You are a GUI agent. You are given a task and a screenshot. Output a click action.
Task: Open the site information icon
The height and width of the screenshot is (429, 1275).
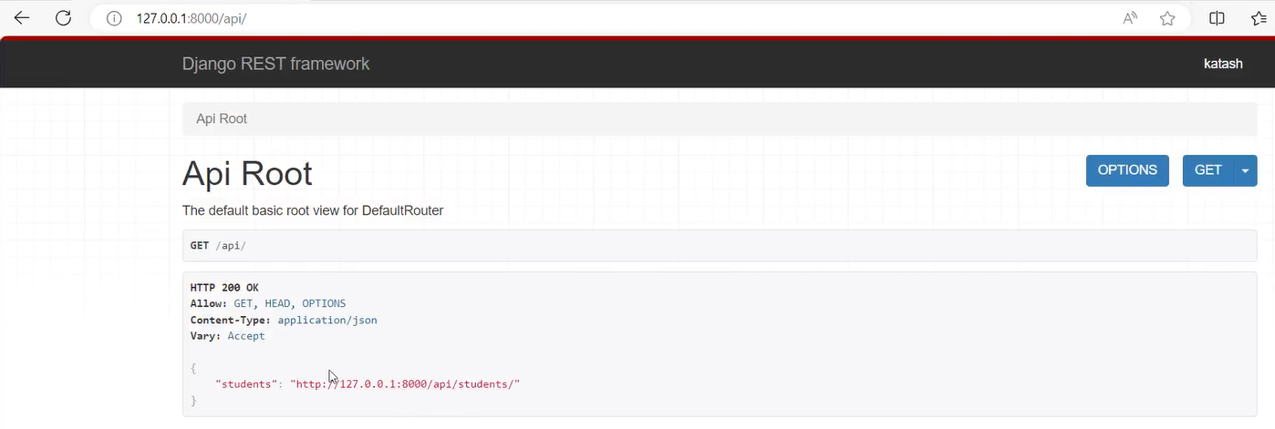tap(114, 18)
